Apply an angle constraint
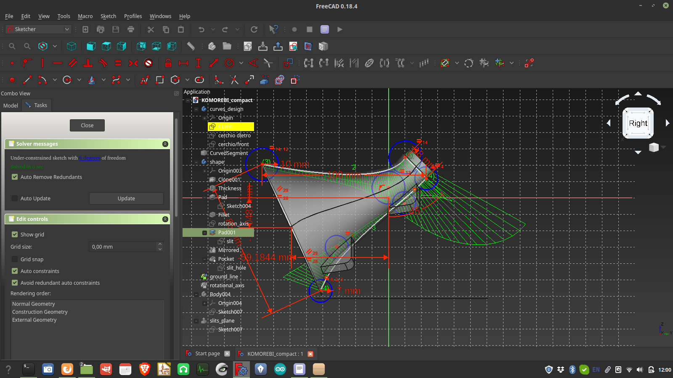Screen dimensions: 673x378 click(253, 63)
